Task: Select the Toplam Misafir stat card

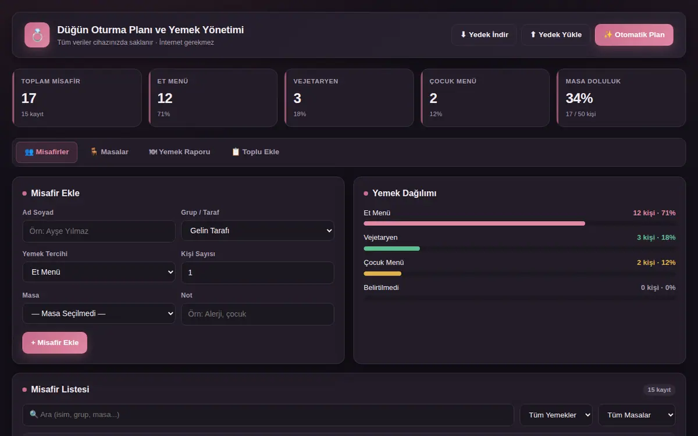Action: point(77,98)
